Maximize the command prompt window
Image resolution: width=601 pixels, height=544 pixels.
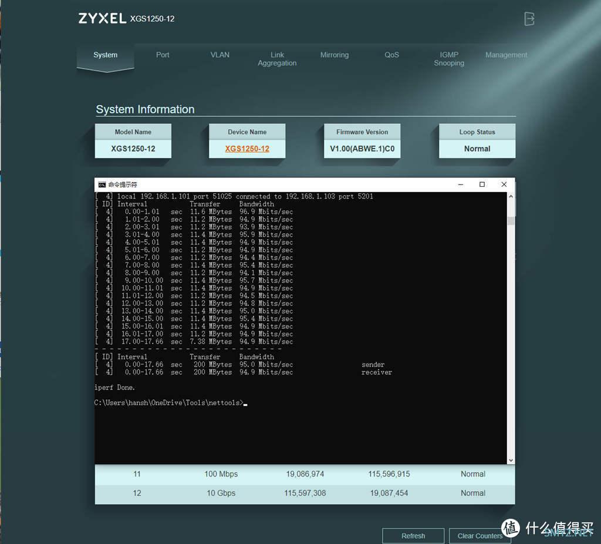[482, 184]
